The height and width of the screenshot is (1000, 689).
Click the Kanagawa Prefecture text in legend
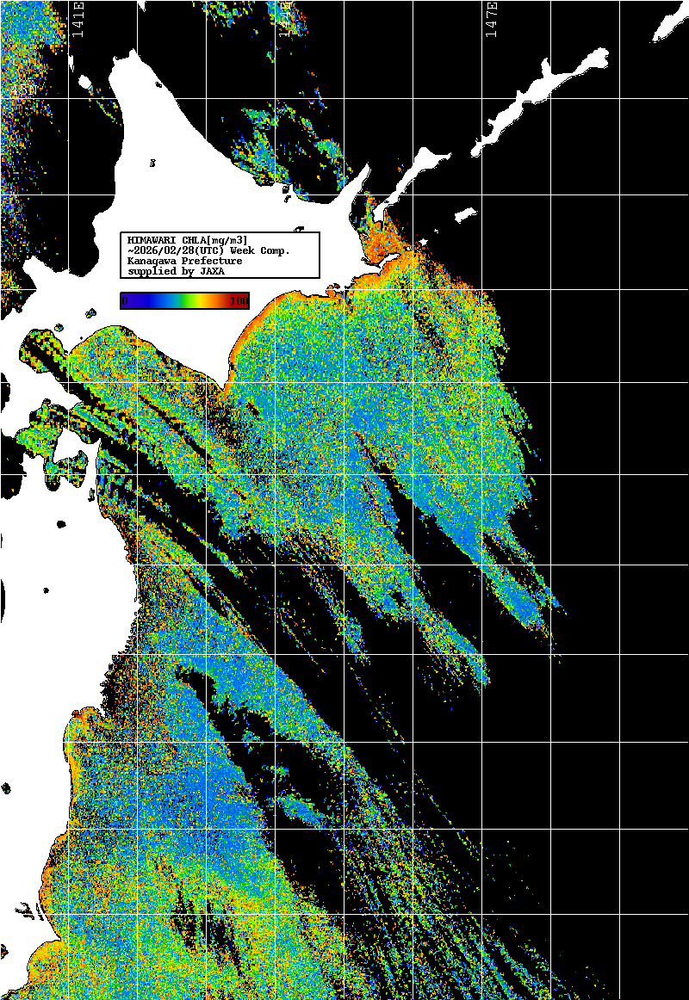[x=184, y=261]
